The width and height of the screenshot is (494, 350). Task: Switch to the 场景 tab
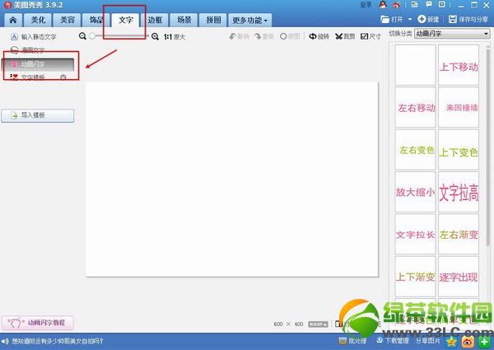point(184,20)
